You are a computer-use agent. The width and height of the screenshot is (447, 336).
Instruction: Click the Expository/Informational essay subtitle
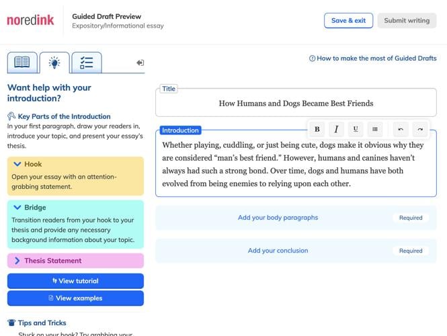click(x=118, y=26)
